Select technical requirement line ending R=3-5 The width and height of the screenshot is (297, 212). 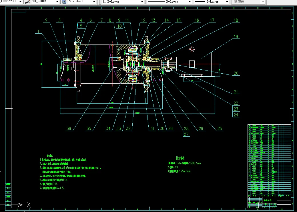(x=52, y=188)
